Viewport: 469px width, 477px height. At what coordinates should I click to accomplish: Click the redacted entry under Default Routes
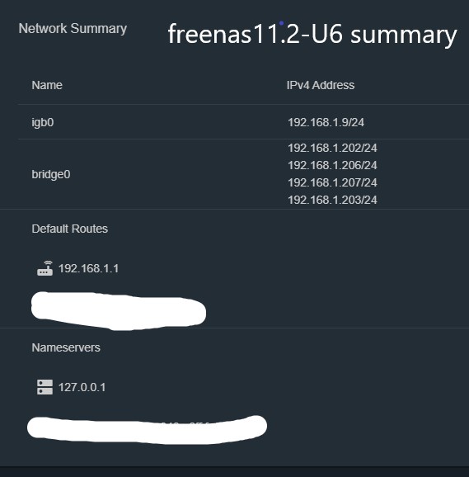pyautogui.click(x=119, y=310)
